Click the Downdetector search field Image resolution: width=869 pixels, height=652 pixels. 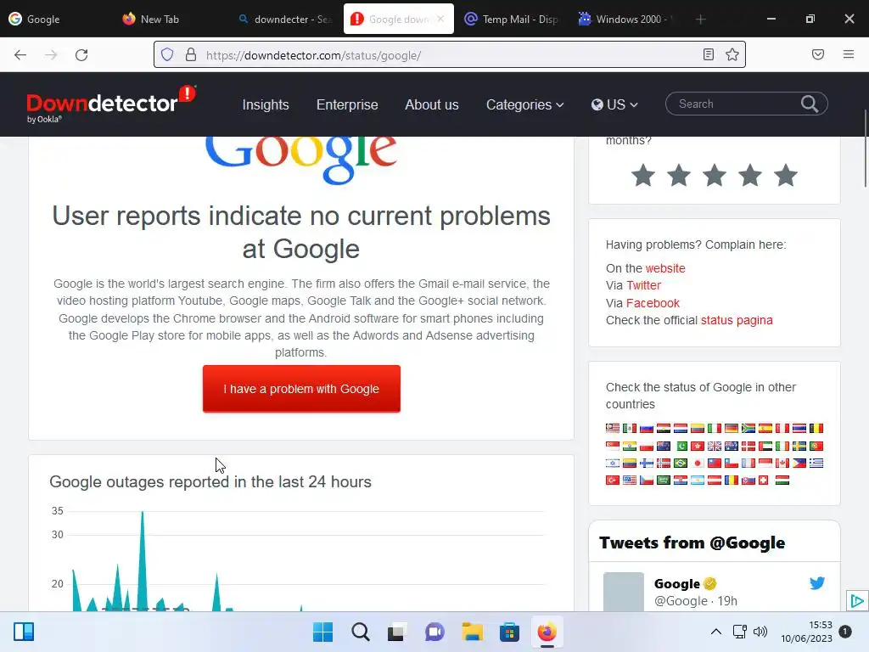click(734, 104)
